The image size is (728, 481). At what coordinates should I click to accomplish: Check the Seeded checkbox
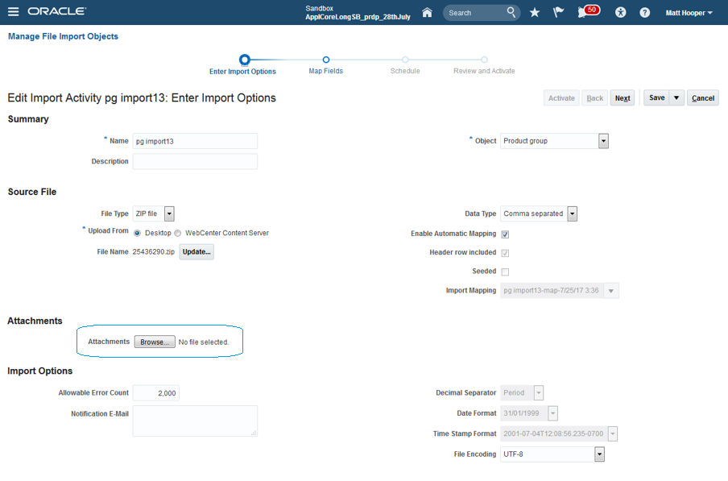(505, 272)
